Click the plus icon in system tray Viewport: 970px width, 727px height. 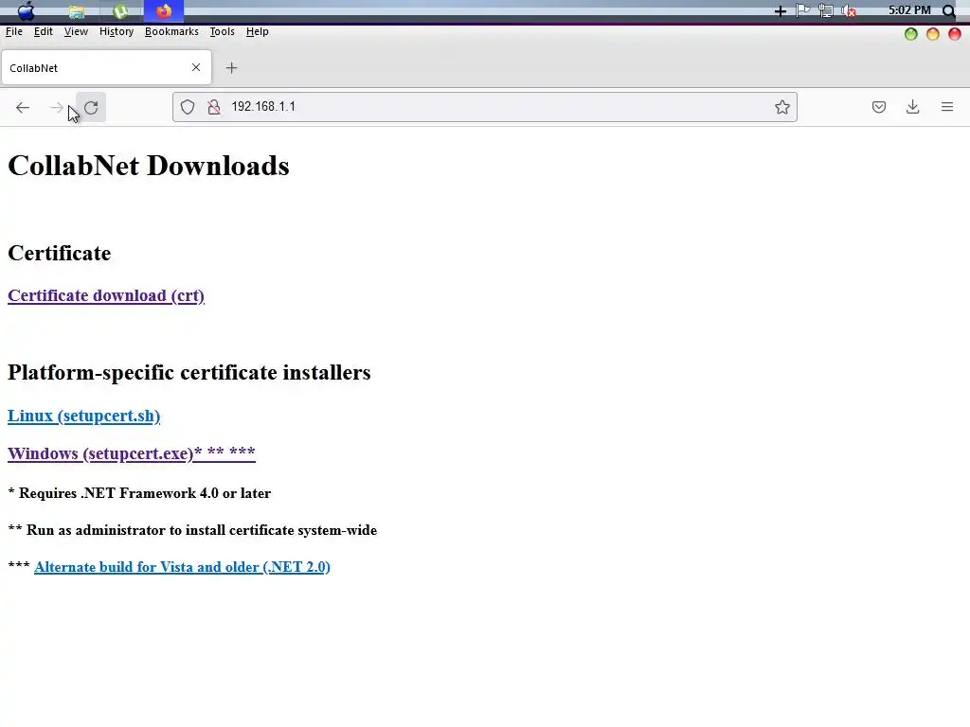pos(781,11)
